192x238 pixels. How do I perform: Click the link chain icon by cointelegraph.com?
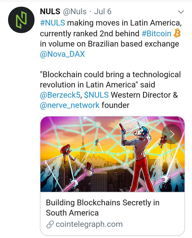pyautogui.click(x=50, y=225)
